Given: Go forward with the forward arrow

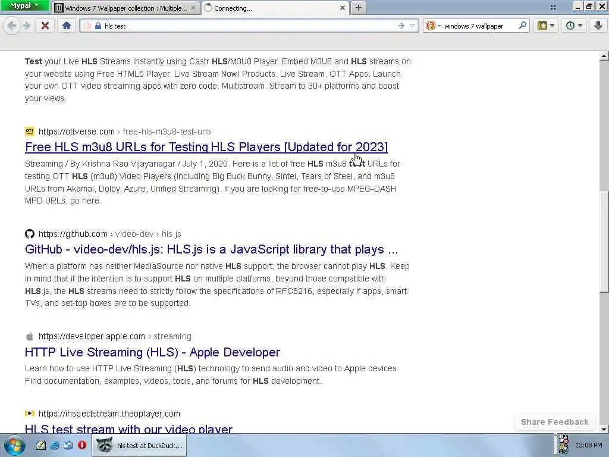Looking at the screenshot, I should [x=26, y=26].
